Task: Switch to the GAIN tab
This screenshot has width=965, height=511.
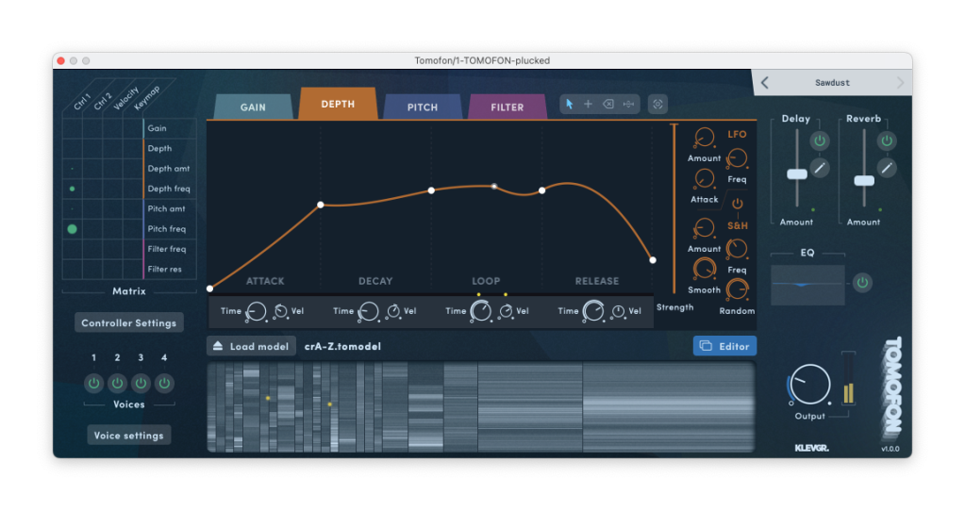Action: pyautogui.click(x=253, y=107)
